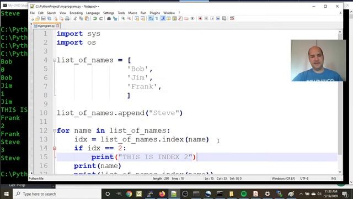Open the Folder as Workspace toolbar icon
Image resolution: width=353 pixels, height=199 pixels.
click(x=186, y=18)
